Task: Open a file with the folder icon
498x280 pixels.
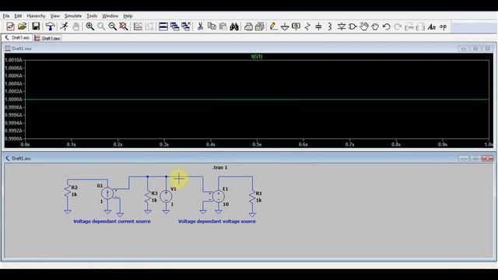Action: (22, 26)
